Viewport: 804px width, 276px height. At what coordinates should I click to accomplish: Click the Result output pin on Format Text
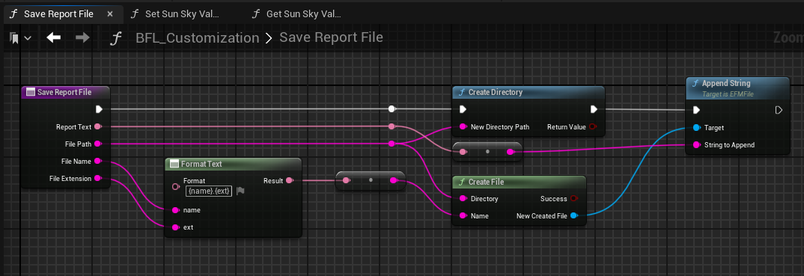[x=289, y=180]
